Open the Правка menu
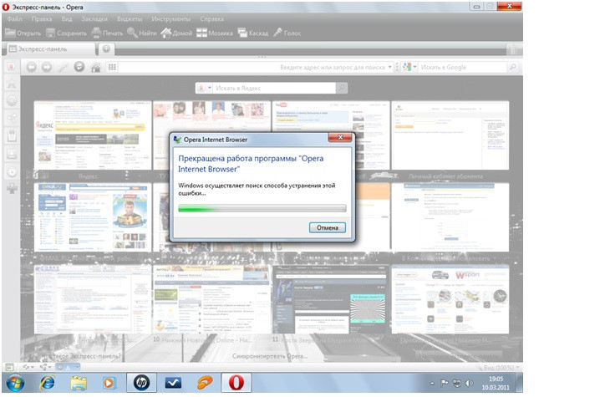605x397 pixels. pyautogui.click(x=42, y=18)
